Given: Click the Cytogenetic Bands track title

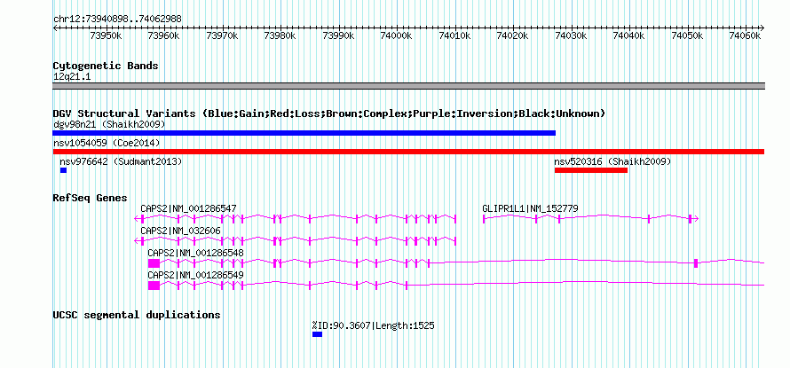Looking at the screenshot, I should click(x=106, y=66).
